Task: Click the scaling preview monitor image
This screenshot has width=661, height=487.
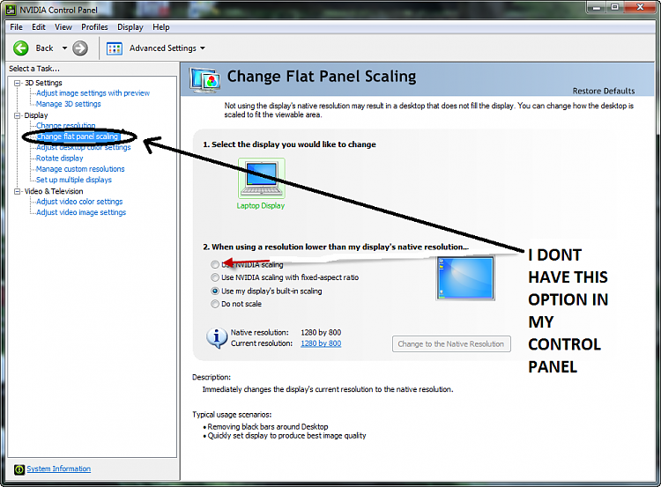Action: click(x=465, y=278)
